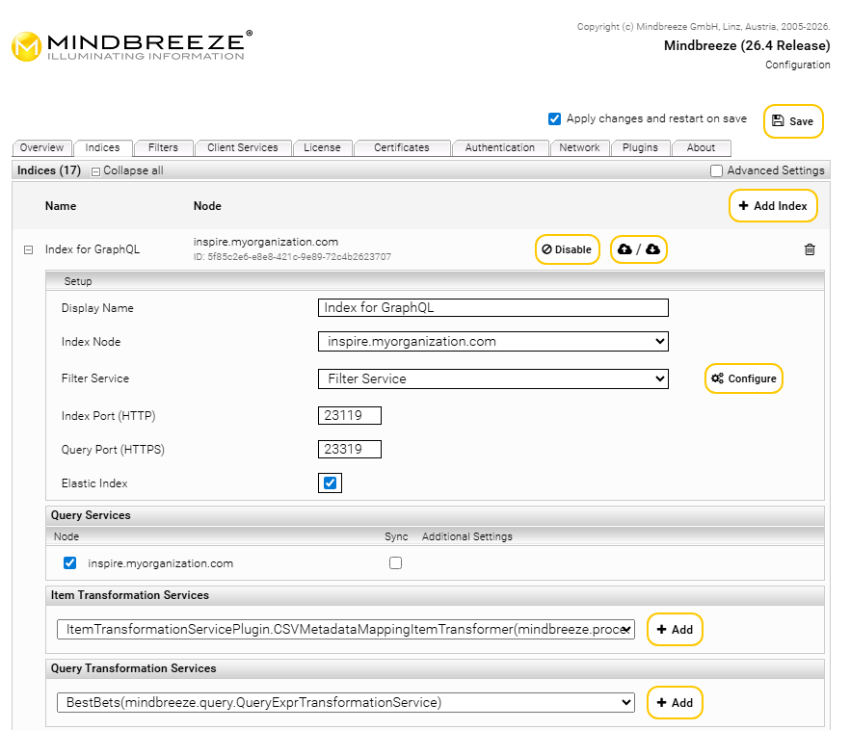850x730 pixels.
Task: Open Item Transformation Services dropdown
Action: pyautogui.click(x=345, y=629)
